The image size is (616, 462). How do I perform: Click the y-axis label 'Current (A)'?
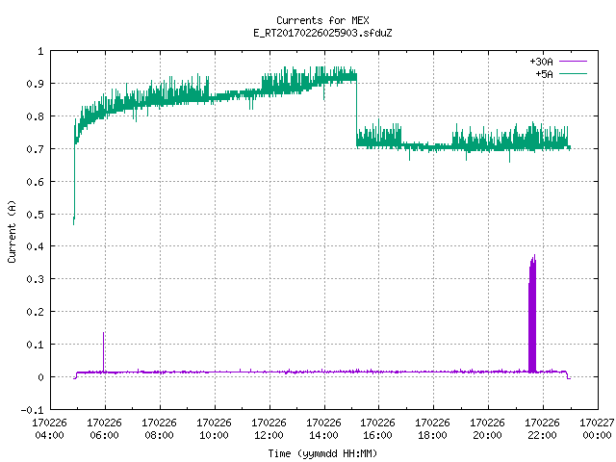coord(12,231)
